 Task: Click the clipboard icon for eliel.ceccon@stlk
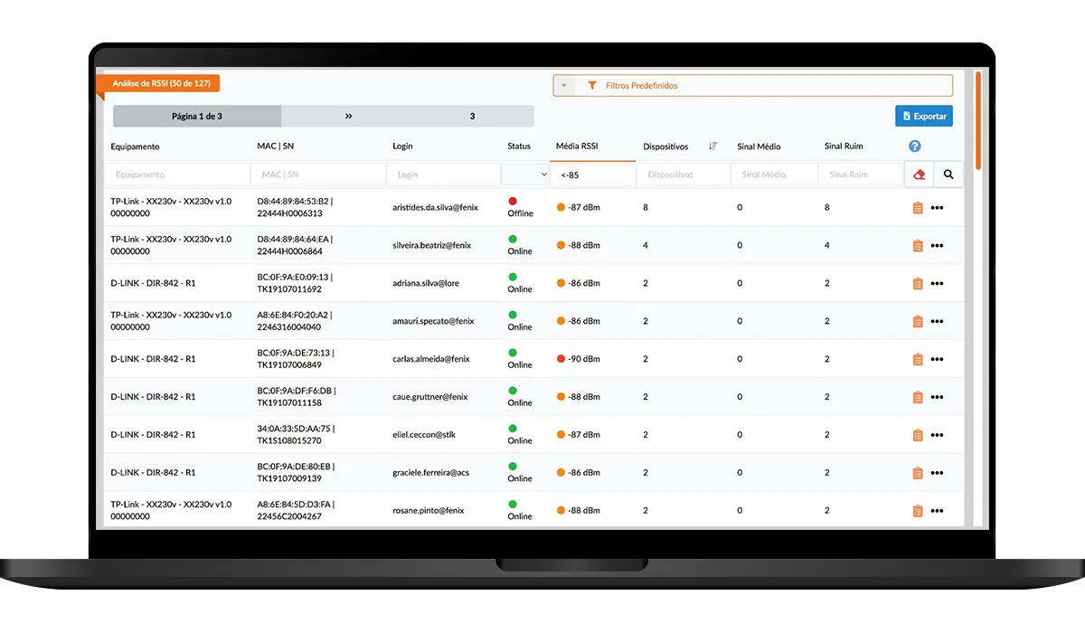[x=918, y=435]
